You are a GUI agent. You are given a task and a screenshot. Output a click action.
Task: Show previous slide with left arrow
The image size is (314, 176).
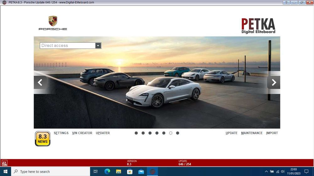pyautogui.click(x=40, y=82)
